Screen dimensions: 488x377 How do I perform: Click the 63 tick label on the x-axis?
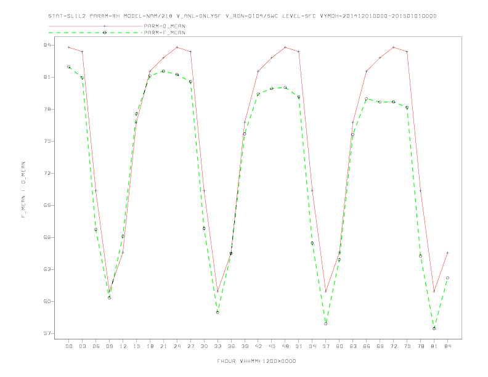(x=353, y=346)
